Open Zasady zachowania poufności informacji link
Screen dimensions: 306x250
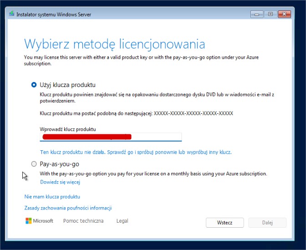(68, 208)
